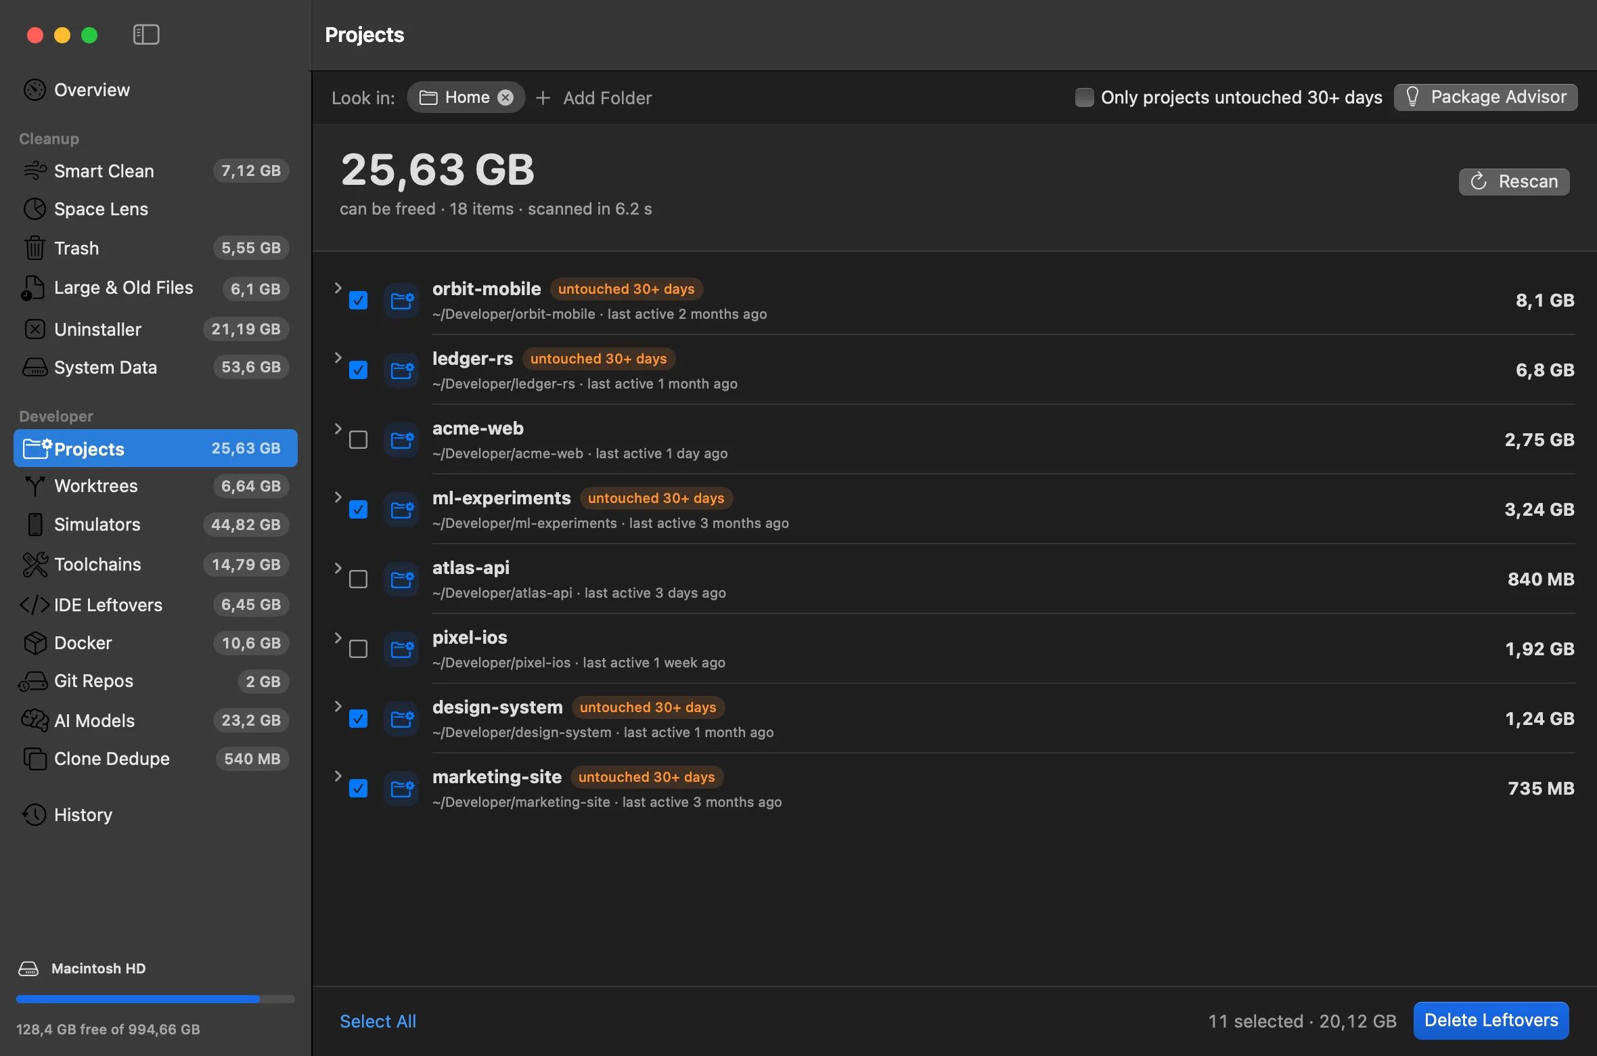Click Add Folder
Image resolution: width=1597 pixels, height=1056 pixels.
593,98
